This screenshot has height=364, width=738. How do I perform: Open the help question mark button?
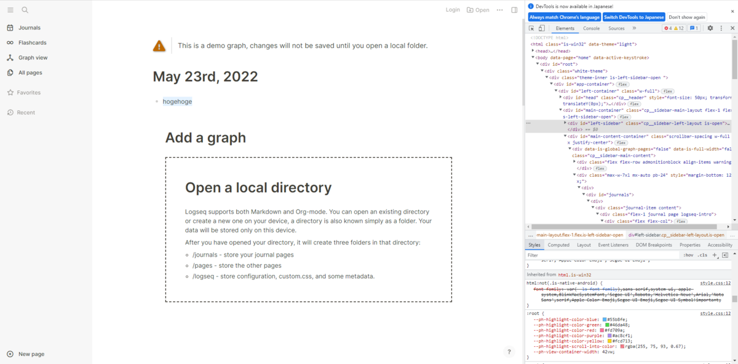tap(509, 352)
